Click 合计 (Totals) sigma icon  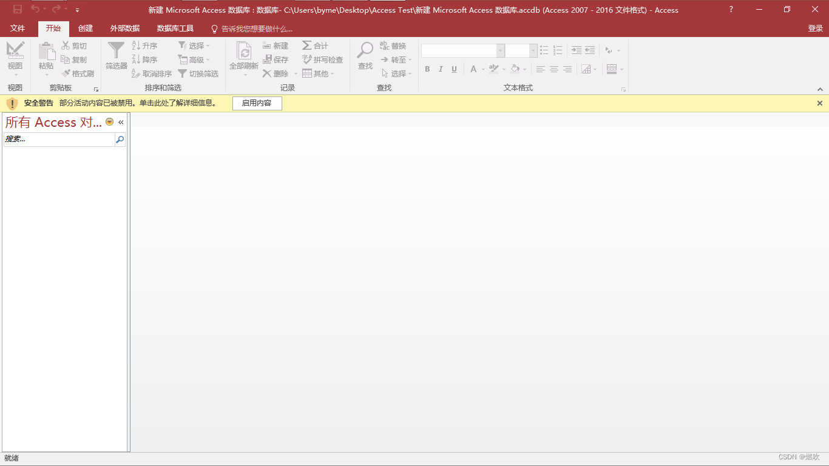[x=307, y=46]
